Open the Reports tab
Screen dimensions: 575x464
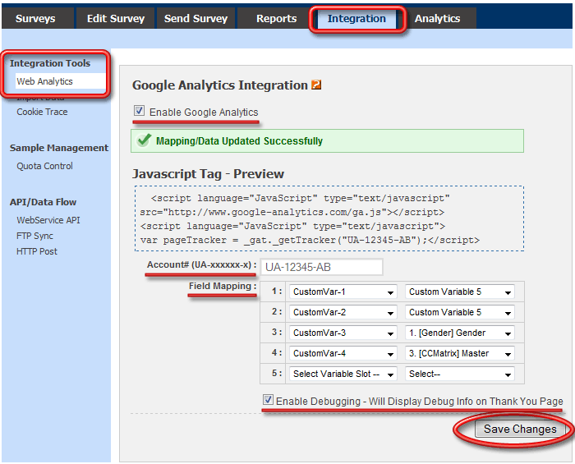[276, 18]
